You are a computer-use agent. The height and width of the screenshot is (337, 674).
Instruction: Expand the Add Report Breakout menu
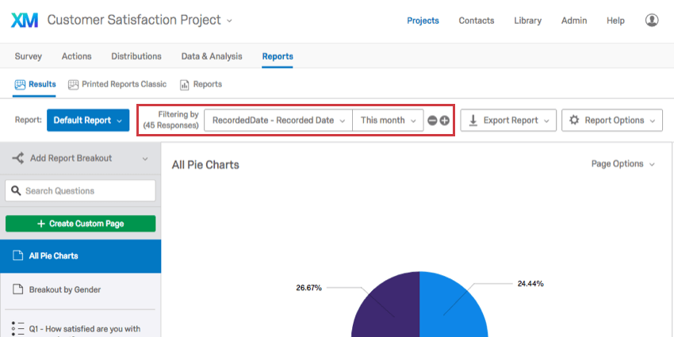click(80, 159)
